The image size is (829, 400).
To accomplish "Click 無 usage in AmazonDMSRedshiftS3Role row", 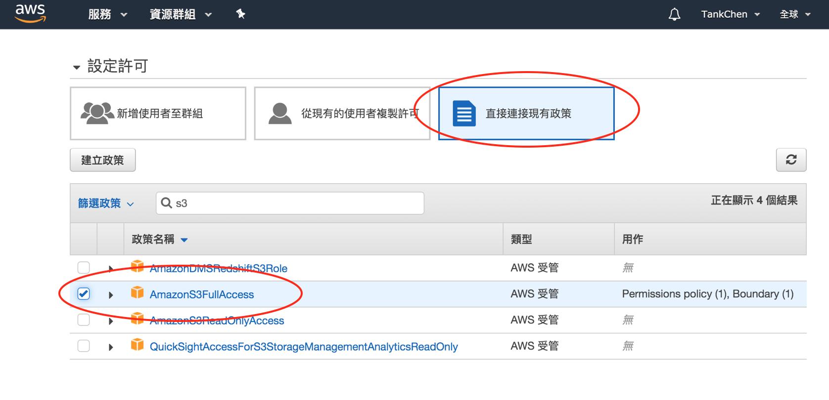I will (x=628, y=268).
